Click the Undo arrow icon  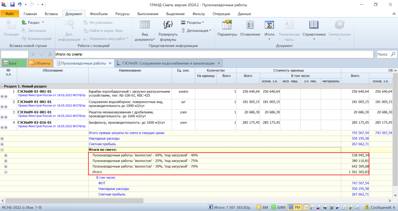(20, 5)
